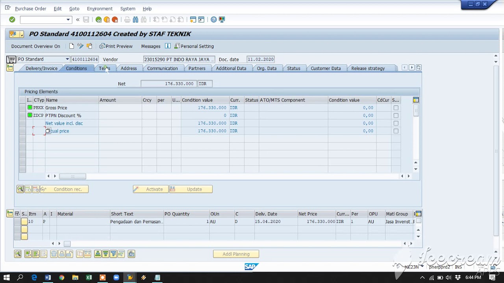Open the status bar ME23N dropdown arrow
The height and width of the screenshot is (283, 504).
tap(422, 267)
